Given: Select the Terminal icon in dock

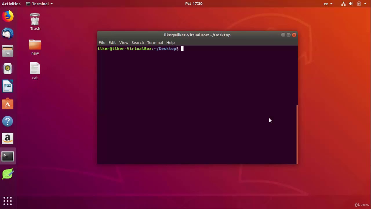Looking at the screenshot, I should tap(8, 156).
